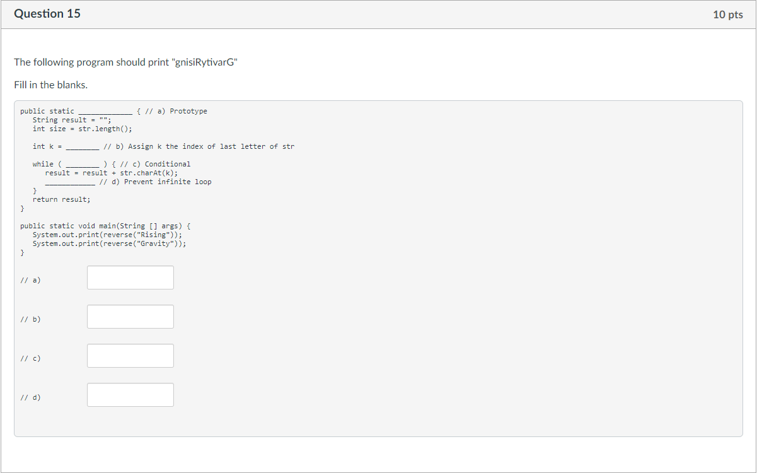Click the String result = "" line

pyautogui.click(x=72, y=120)
